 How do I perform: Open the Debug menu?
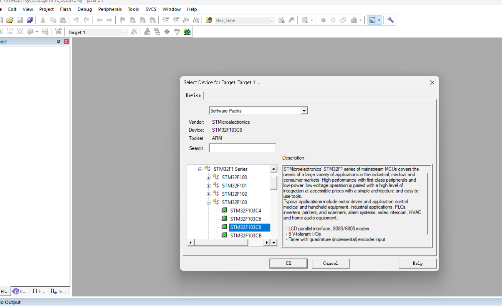(85, 9)
